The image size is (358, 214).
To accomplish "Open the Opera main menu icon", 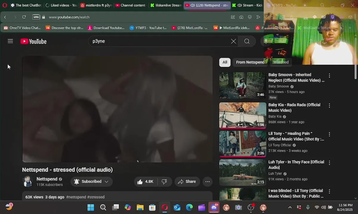I will 4,5.
